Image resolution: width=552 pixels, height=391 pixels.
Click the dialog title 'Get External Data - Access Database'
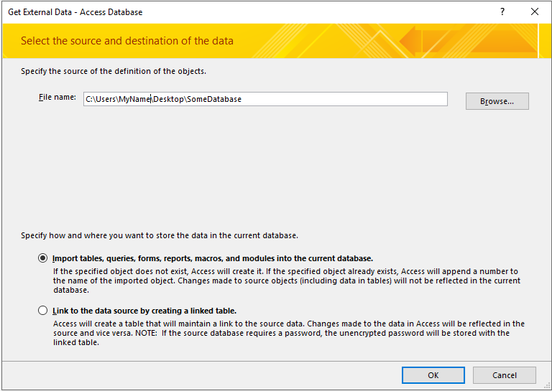point(75,12)
